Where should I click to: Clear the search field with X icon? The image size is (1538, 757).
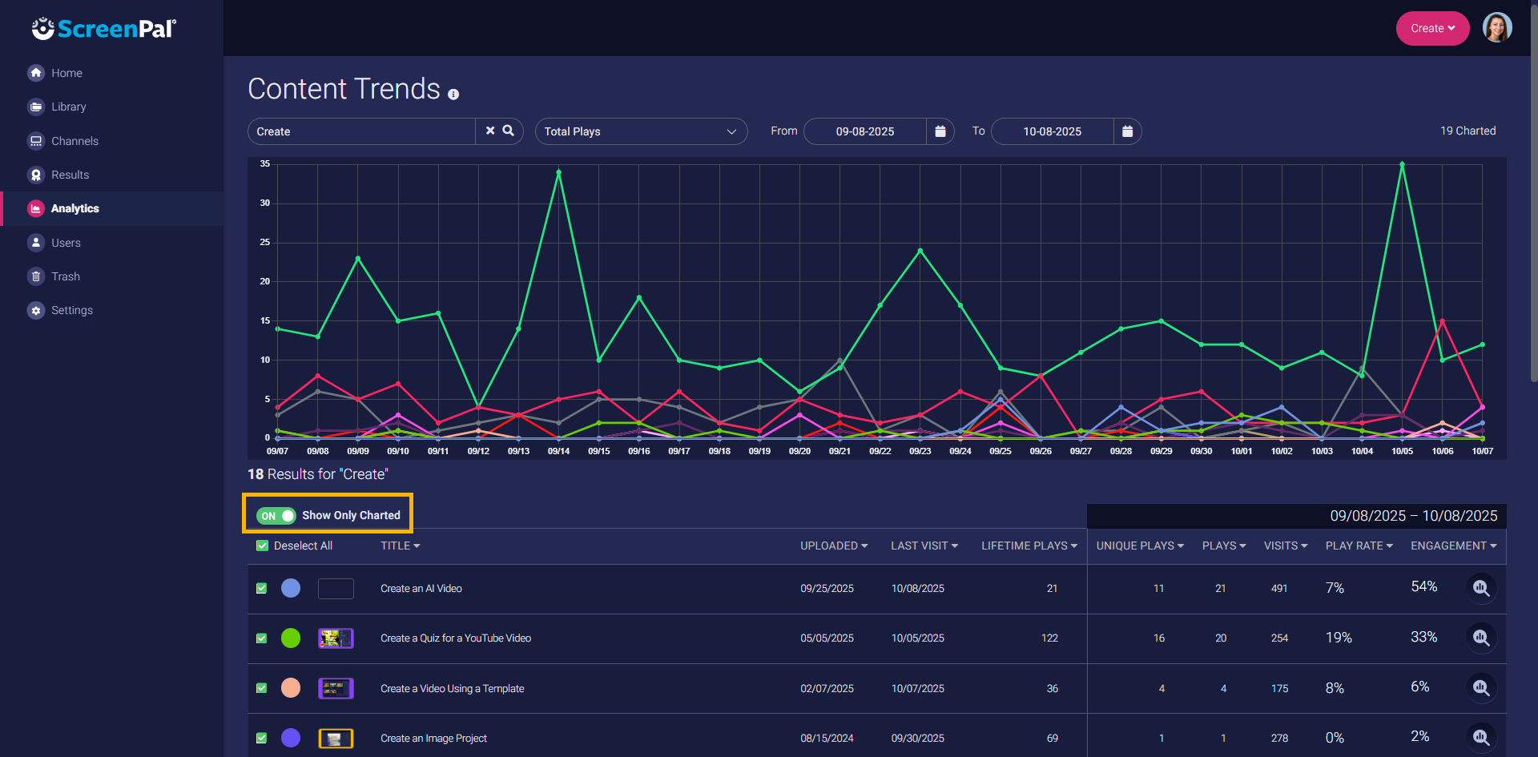coord(490,131)
